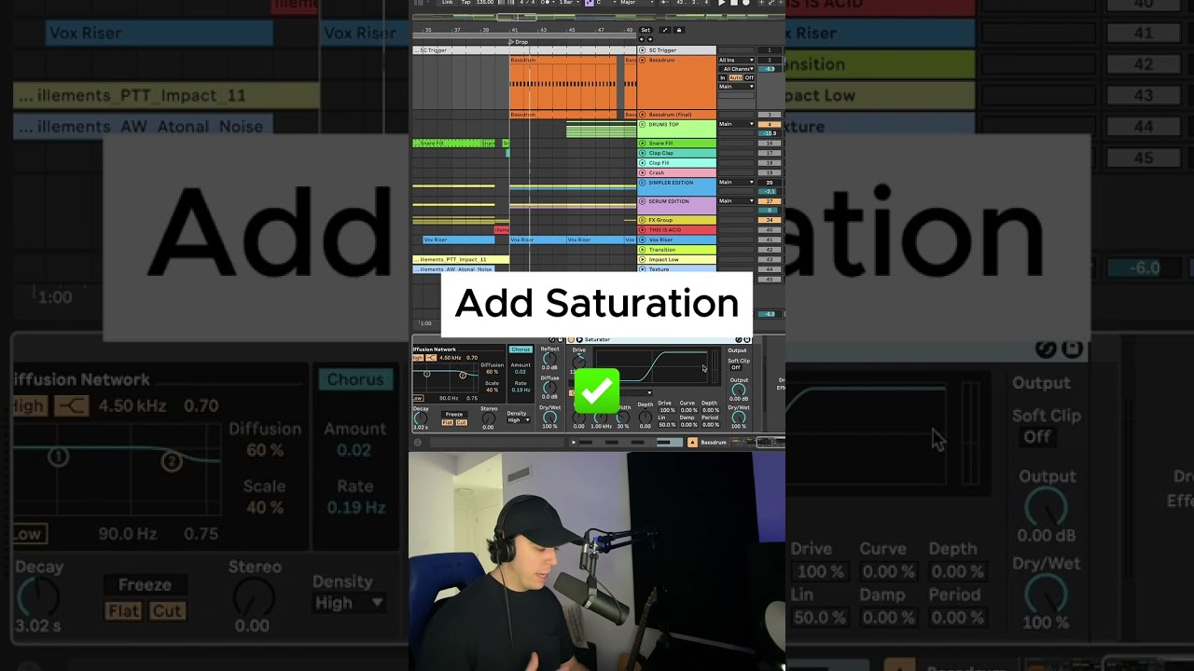Jump to previous locator arrow
This screenshot has width=1194, height=671.
(642, 39)
